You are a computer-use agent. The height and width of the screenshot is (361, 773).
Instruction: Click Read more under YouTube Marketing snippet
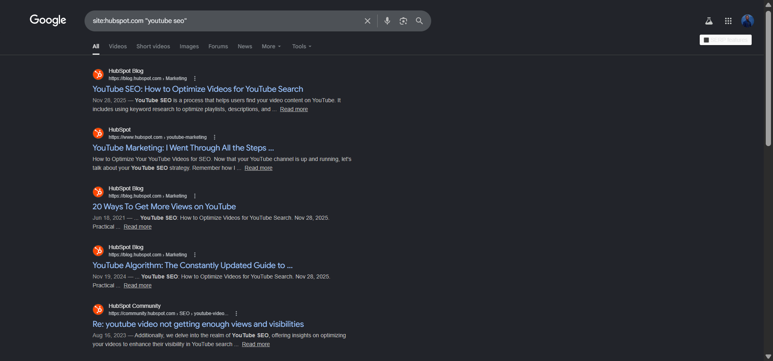(258, 168)
